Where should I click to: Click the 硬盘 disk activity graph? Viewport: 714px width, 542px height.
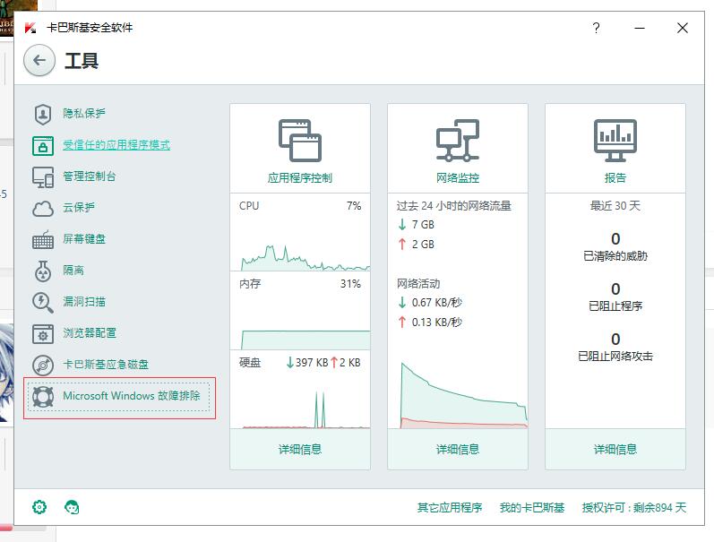[305, 409]
